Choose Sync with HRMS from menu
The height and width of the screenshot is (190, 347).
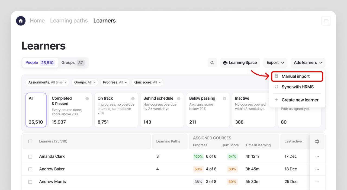pos(297,87)
